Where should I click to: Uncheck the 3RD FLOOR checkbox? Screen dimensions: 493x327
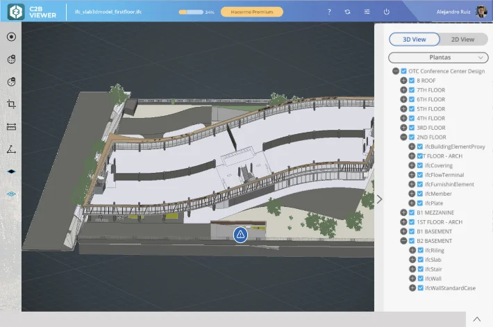point(412,128)
